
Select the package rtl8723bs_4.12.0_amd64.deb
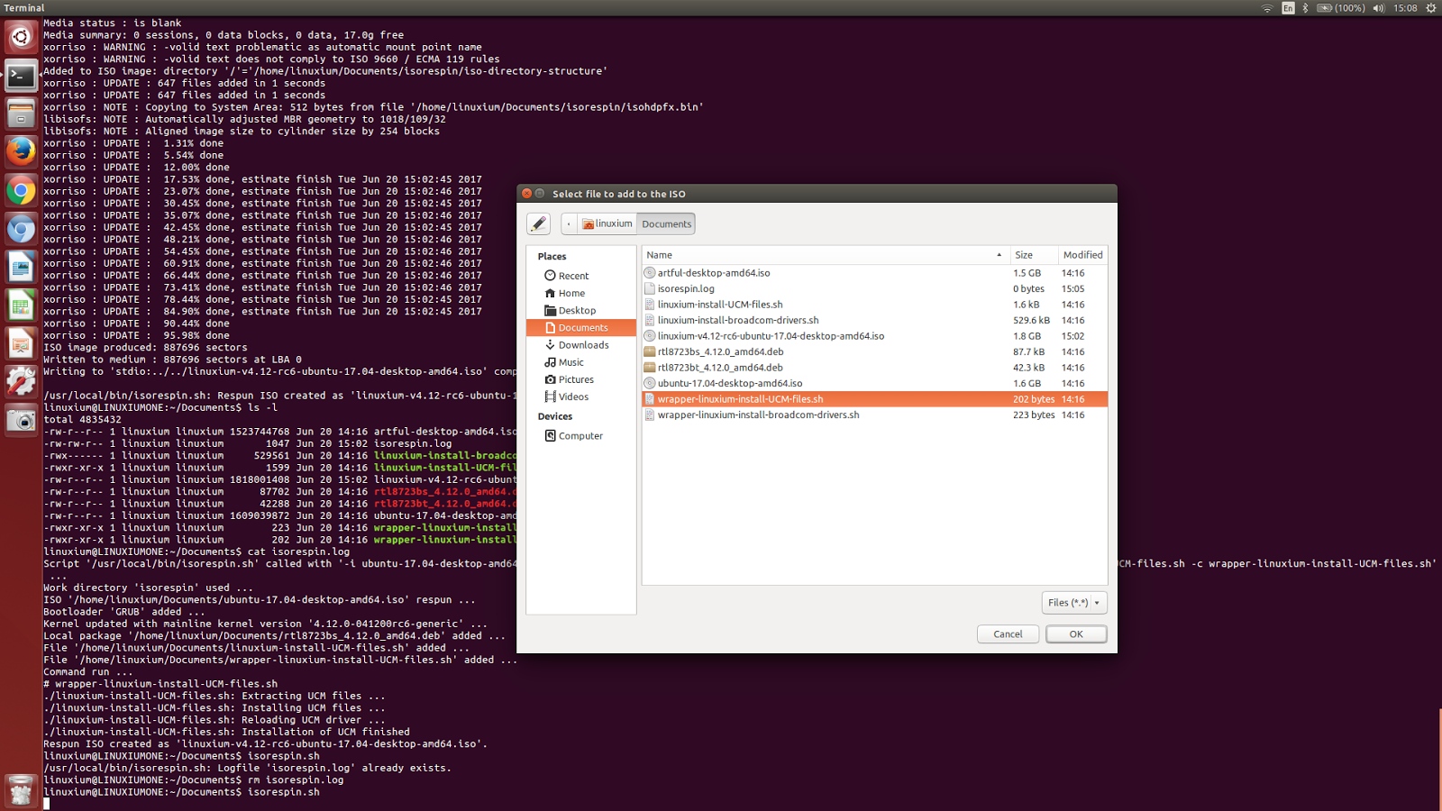[875, 351]
